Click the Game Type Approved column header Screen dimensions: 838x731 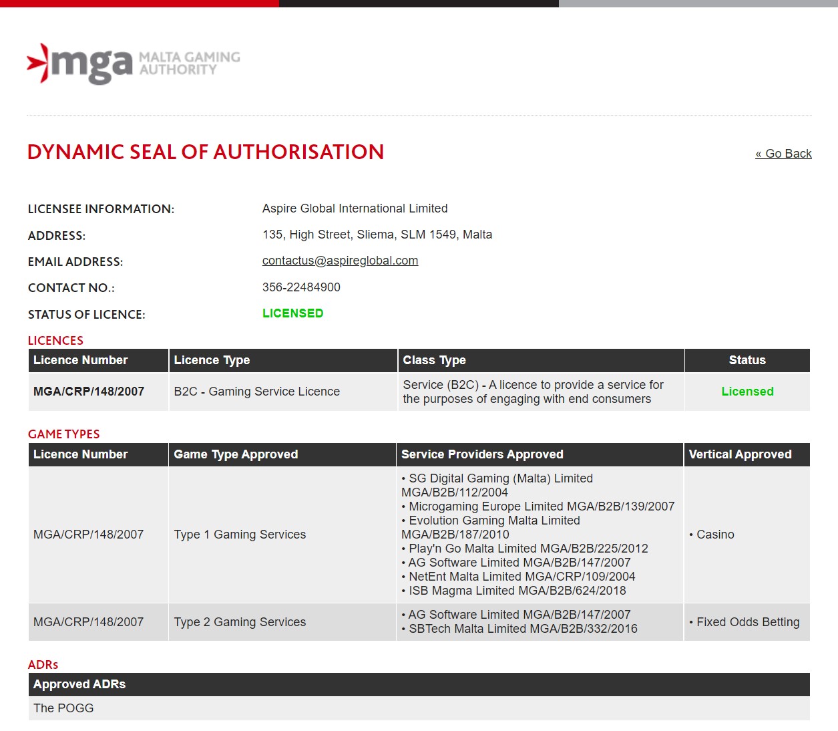point(282,454)
